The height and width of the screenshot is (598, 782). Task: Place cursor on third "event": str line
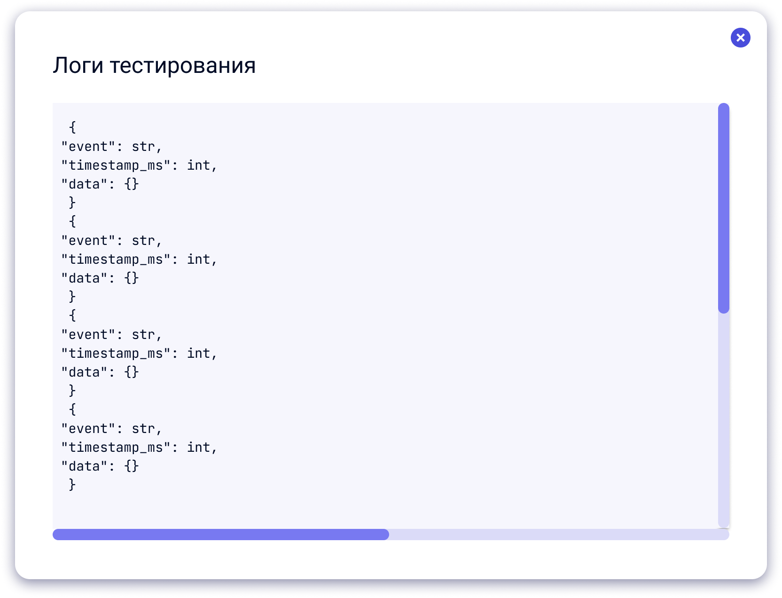112,335
